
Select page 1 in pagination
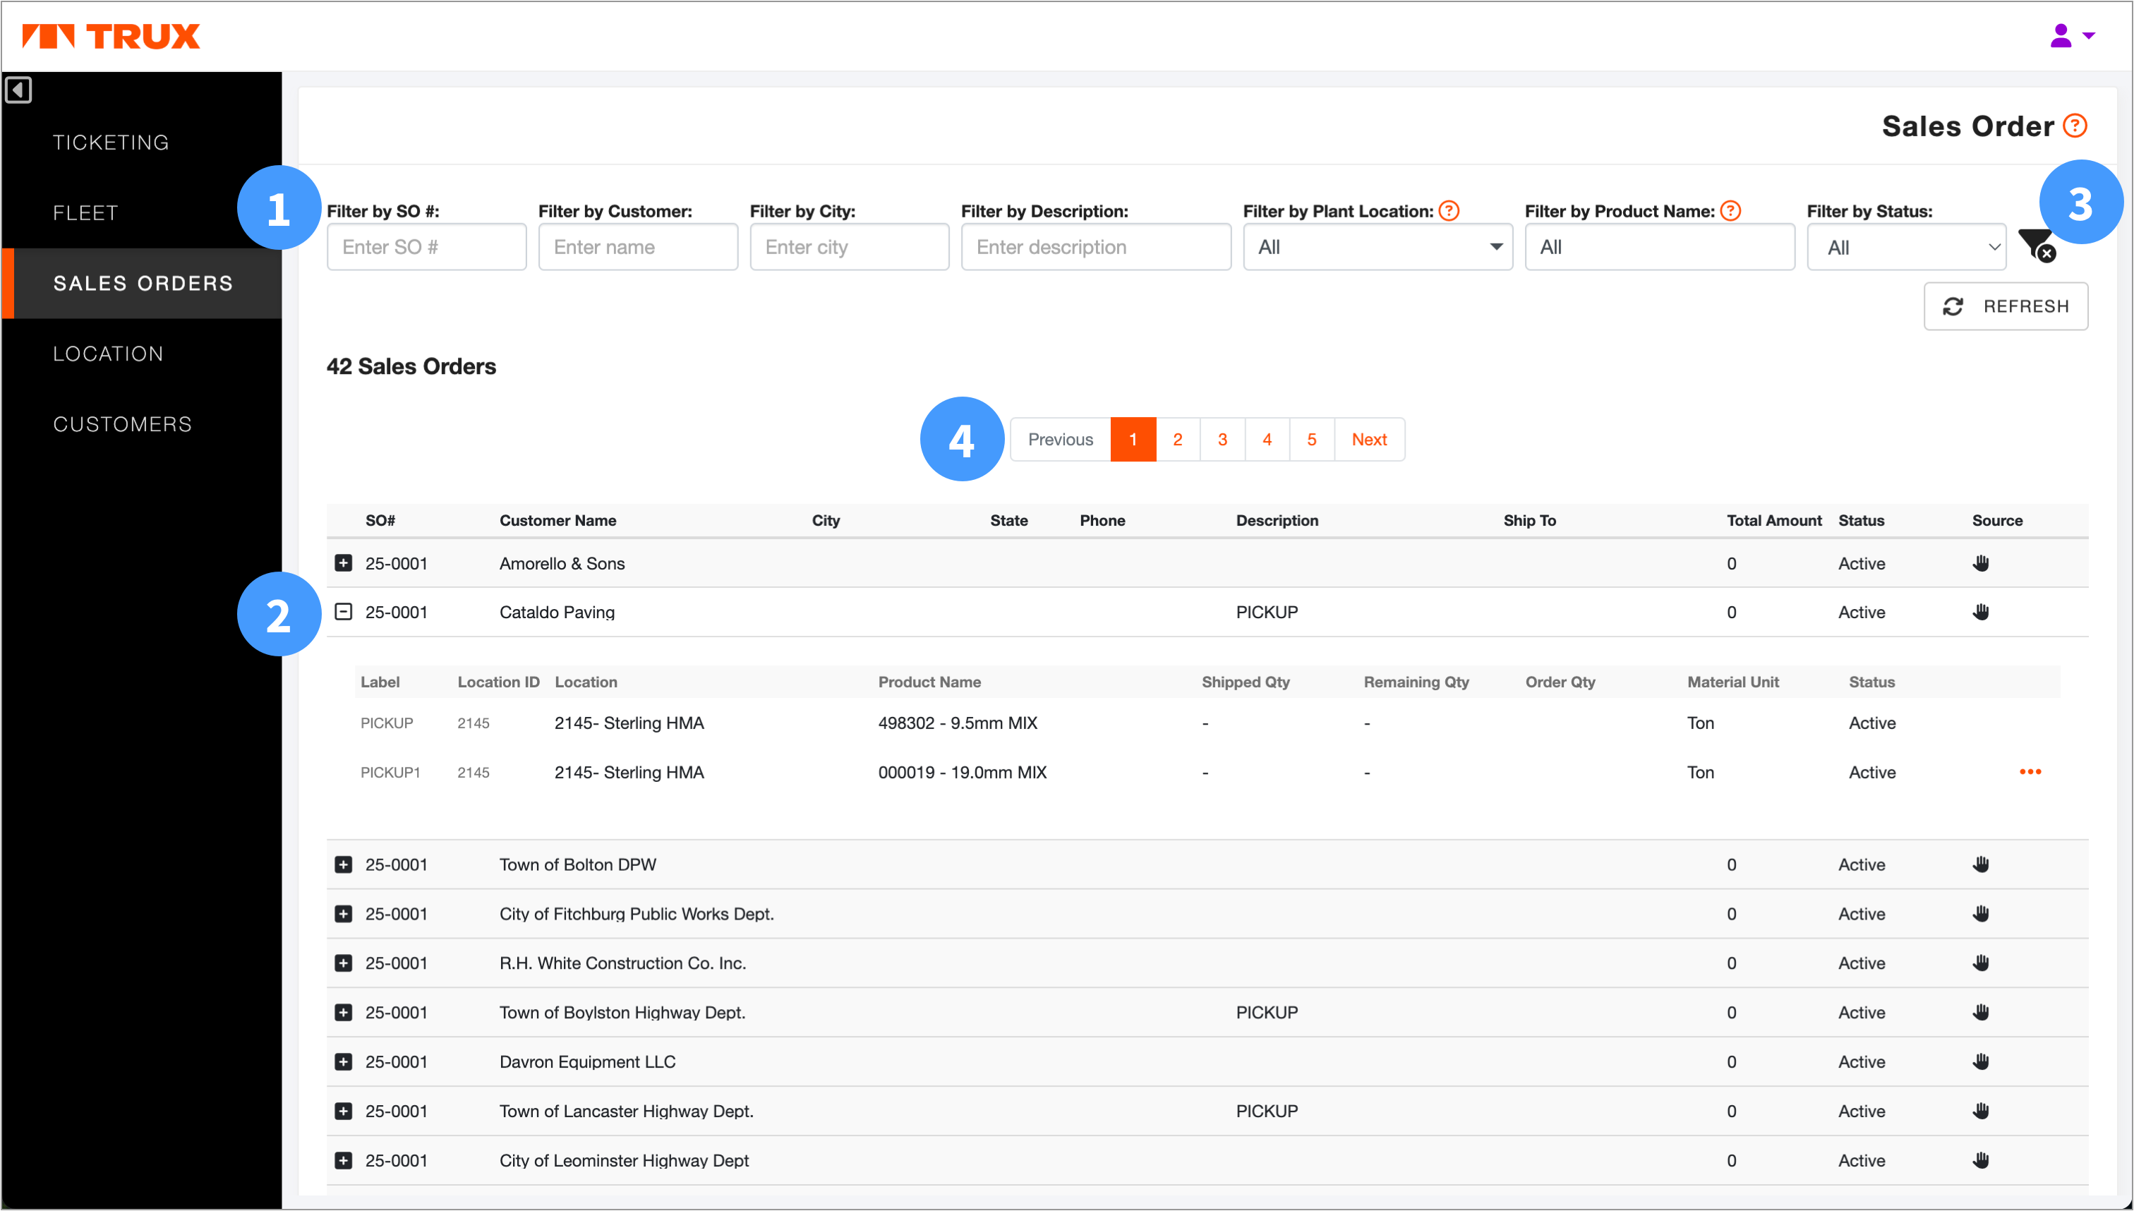pos(1133,439)
